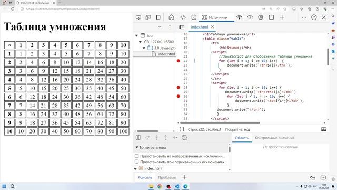Screen dimensions: 337x190
Task: Click the code editor vertical scrollbar
Action: coord(328,56)
